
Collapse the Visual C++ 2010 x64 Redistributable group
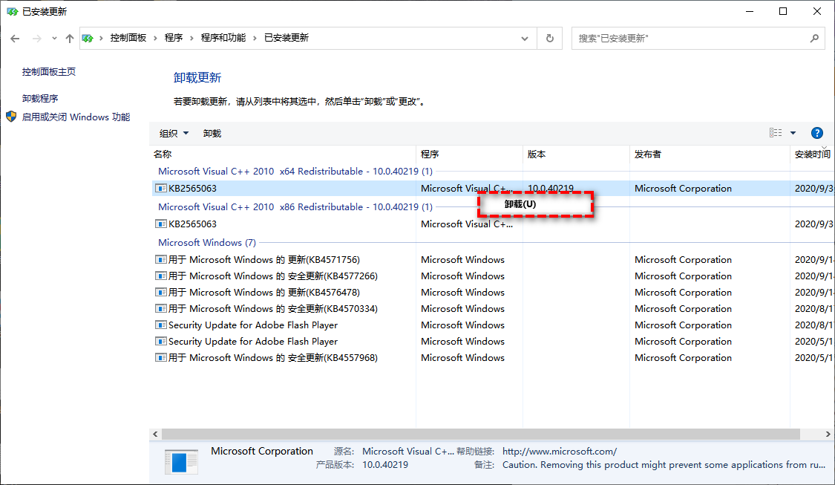pos(295,172)
